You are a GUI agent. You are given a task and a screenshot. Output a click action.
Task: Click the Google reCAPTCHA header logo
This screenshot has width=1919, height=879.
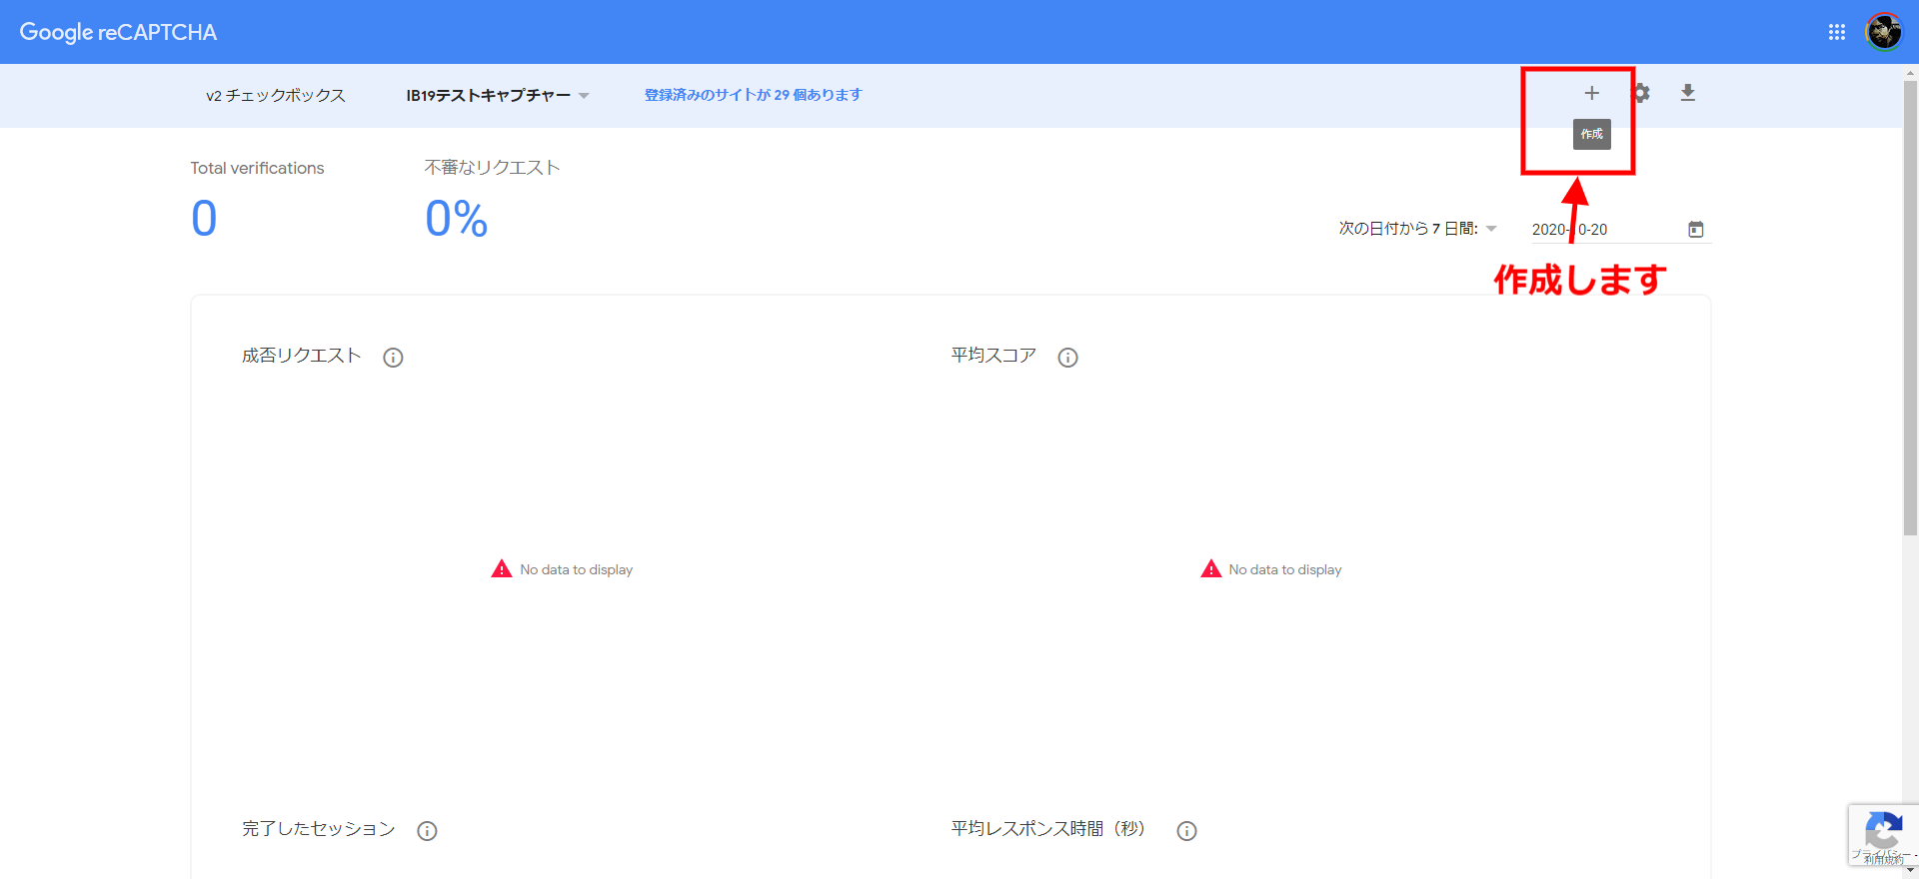pyautogui.click(x=118, y=32)
